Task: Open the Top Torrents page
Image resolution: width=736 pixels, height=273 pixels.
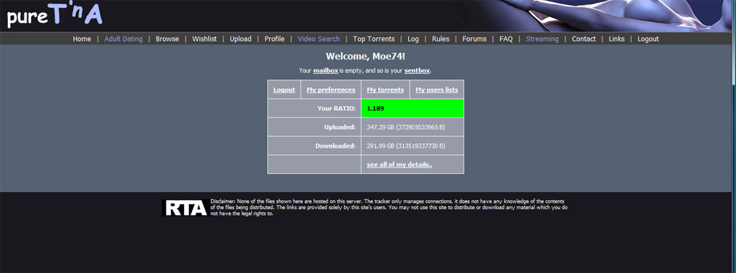Action: pos(374,39)
